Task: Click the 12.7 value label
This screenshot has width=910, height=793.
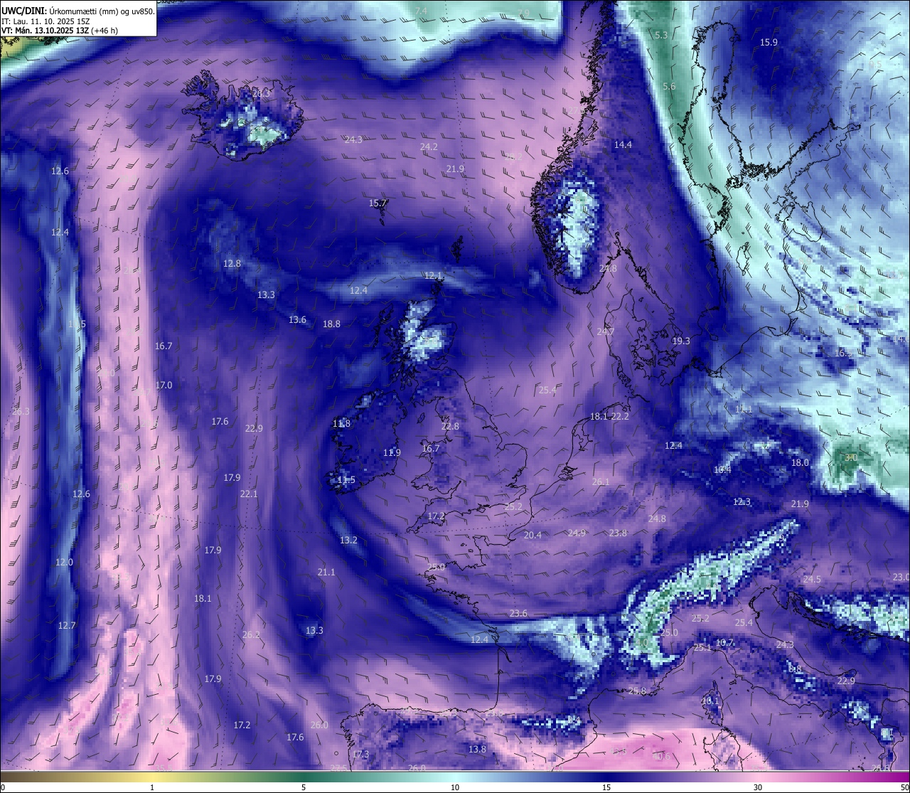Action: tap(66, 625)
